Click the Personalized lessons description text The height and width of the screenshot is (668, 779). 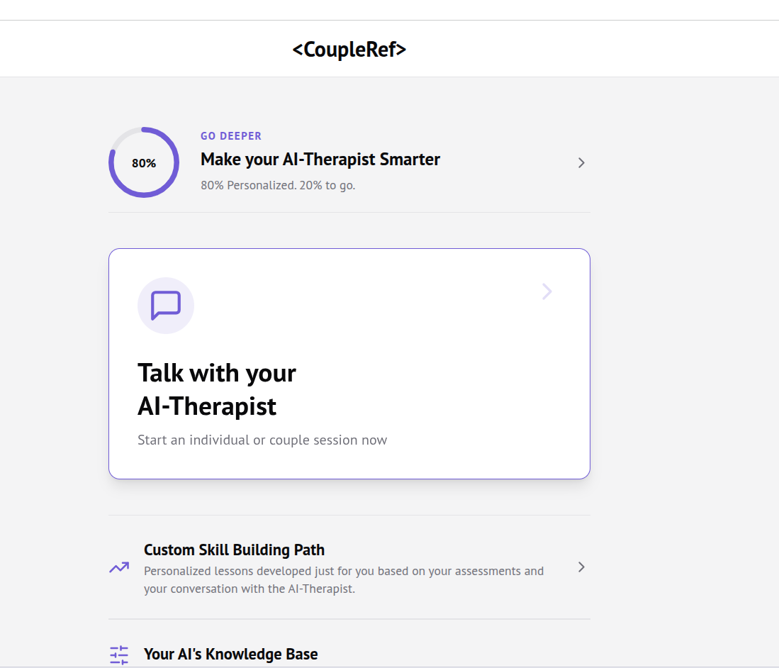tap(344, 572)
